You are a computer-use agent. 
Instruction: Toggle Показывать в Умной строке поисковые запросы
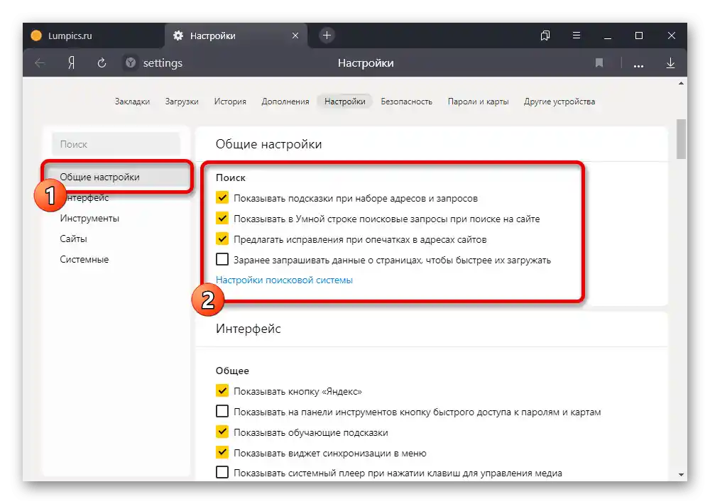[222, 218]
